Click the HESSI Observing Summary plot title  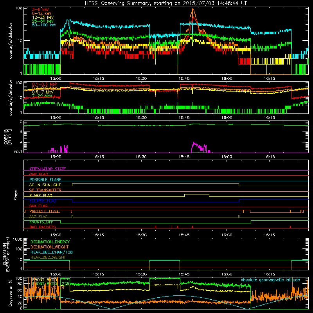pos(166,4)
